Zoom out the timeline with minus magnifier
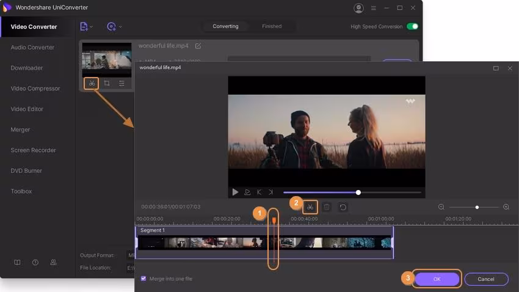 [x=441, y=207]
